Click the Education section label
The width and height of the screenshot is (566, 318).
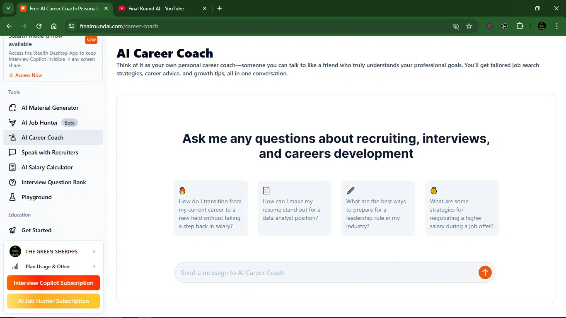(19, 215)
